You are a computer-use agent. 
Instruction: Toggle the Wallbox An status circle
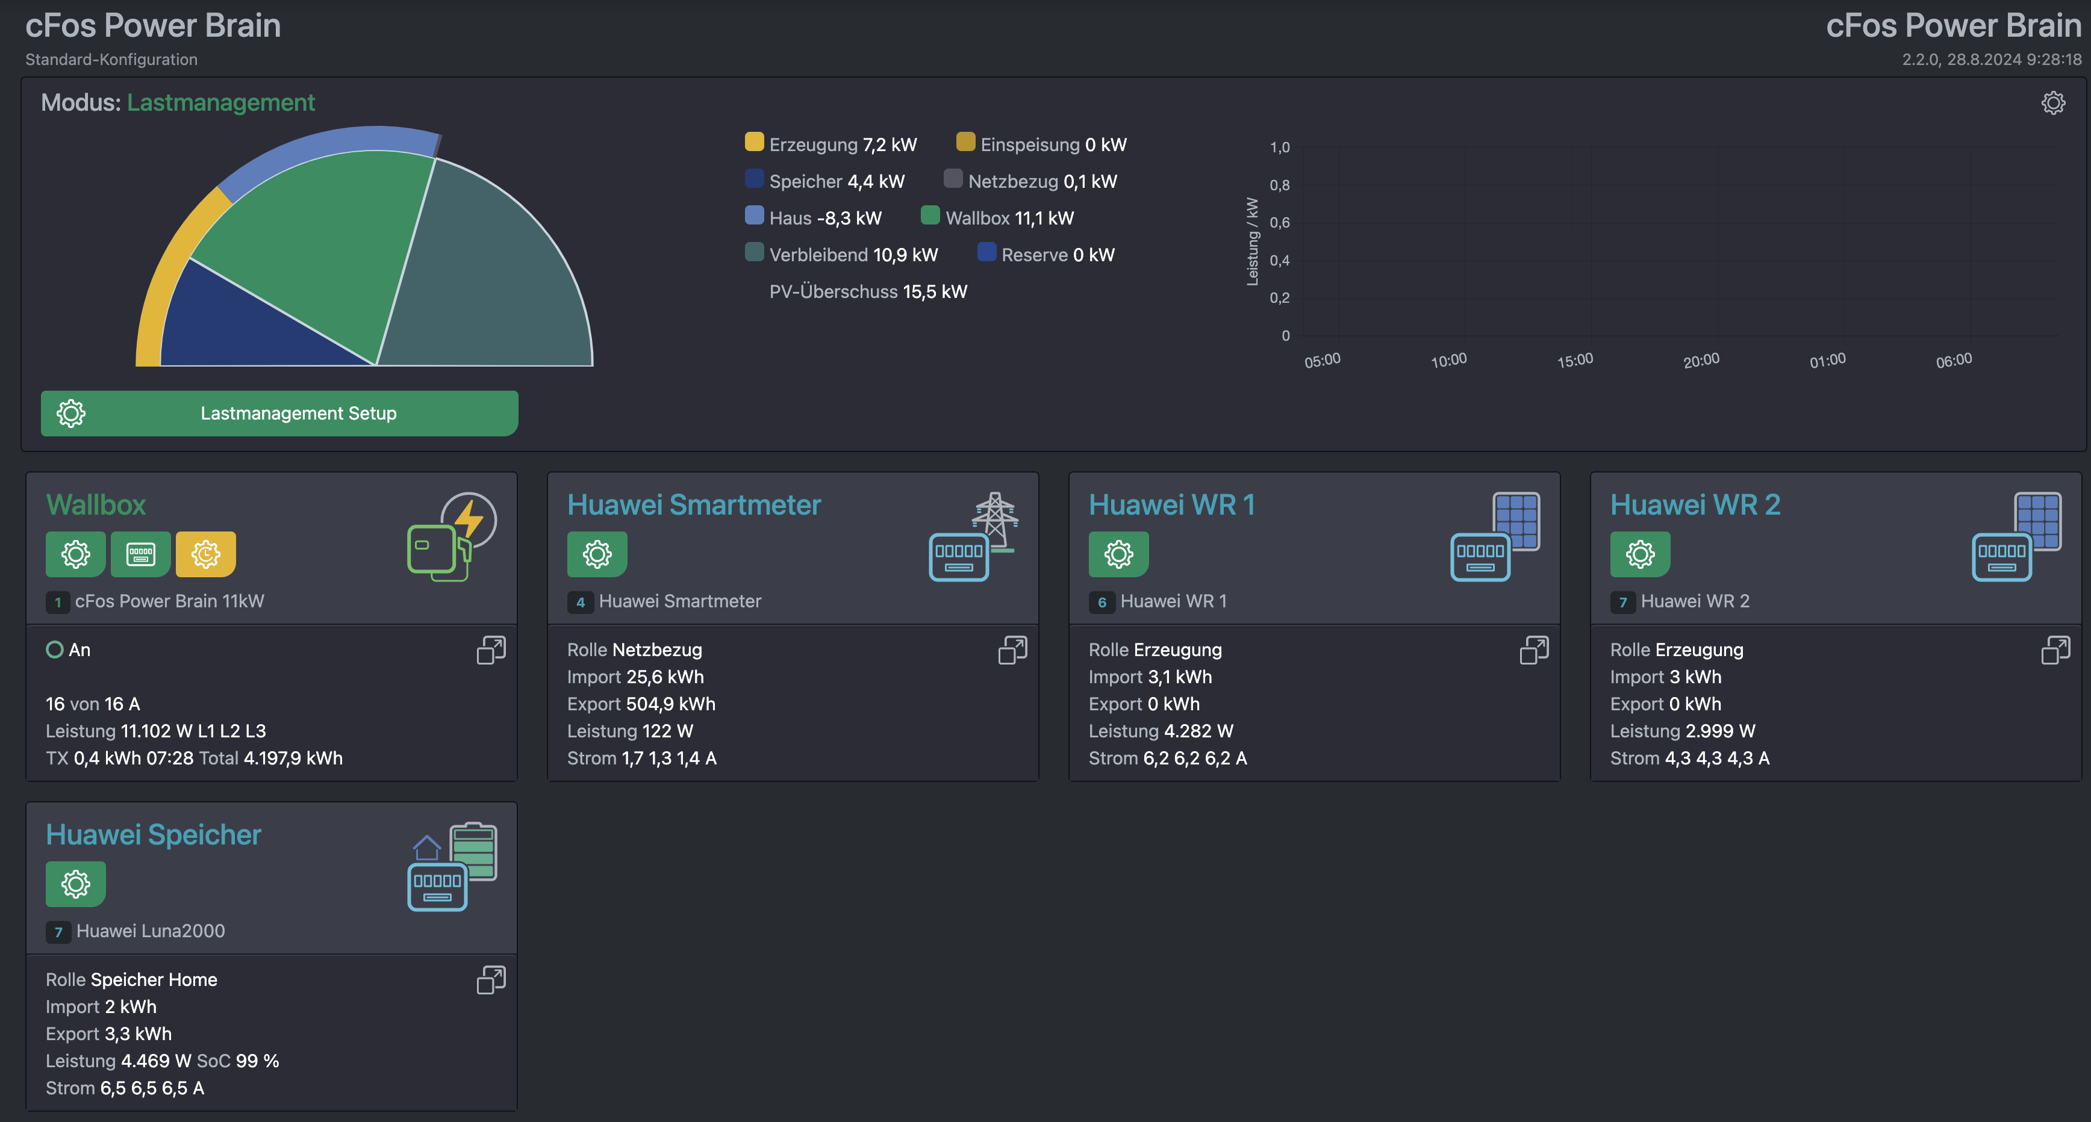[x=54, y=649]
